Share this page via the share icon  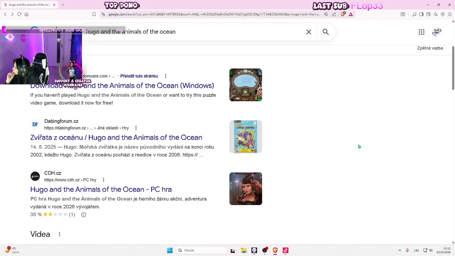[x=334, y=14]
